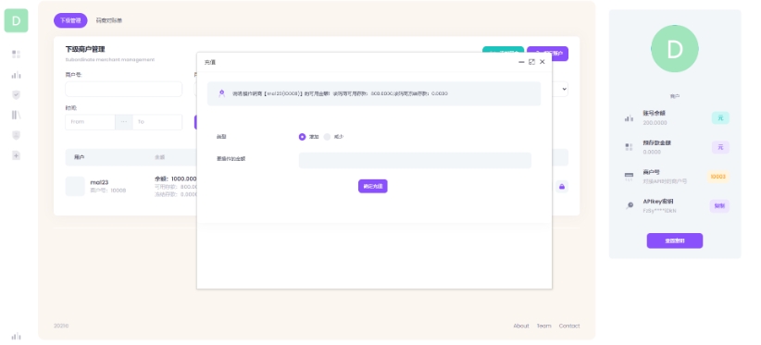This screenshot has width=761, height=345.
Task: Open the Team footer link
Action: coord(543,326)
